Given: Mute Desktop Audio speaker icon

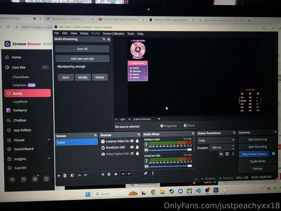Looking at the screenshot, I should [x=146, y=150].
